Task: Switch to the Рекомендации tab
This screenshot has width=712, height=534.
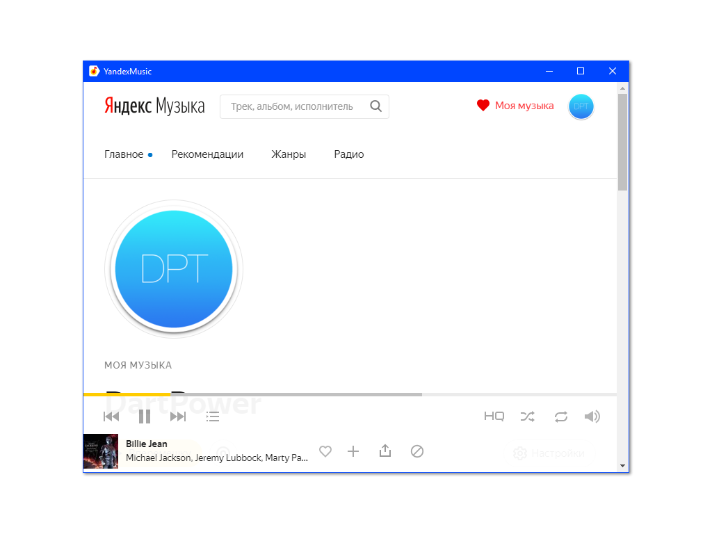Action: (x=207, y=154)
